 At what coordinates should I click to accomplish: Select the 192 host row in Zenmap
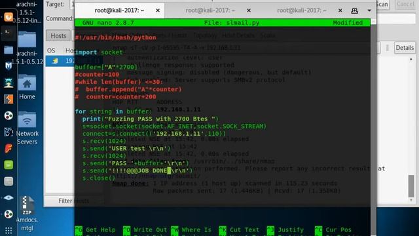tap(60, 61)
